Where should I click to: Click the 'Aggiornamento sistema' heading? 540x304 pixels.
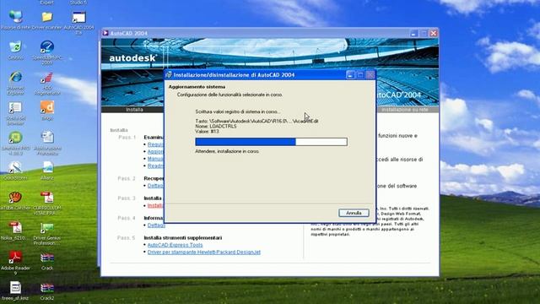(x=197, y=87)
